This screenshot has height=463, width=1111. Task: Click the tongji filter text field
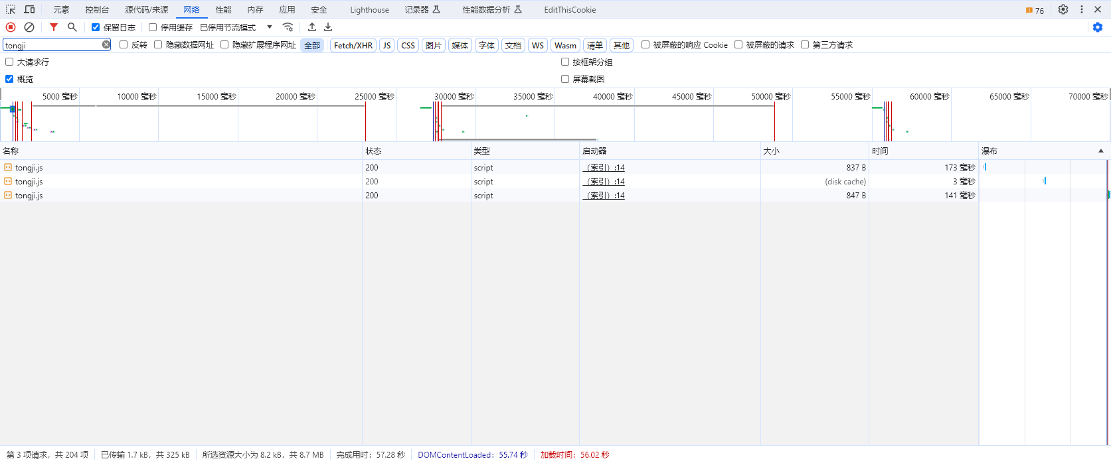coord(52,45)
